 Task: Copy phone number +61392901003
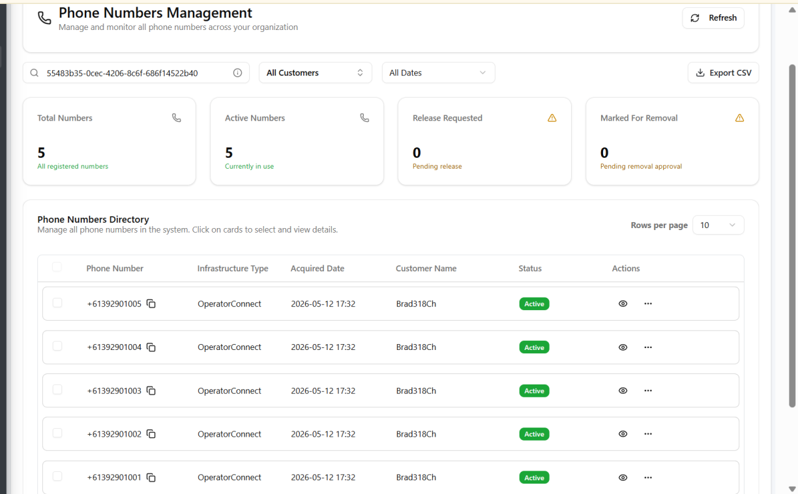pyautogui.click(x=151, y=391)
